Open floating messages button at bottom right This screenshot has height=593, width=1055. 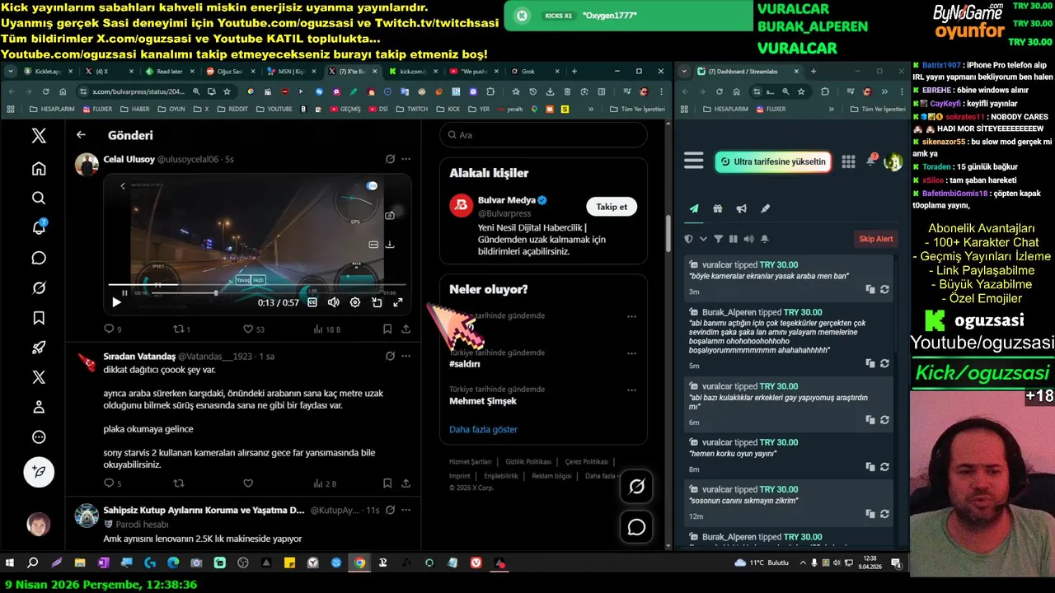click(x=636, y=527)
